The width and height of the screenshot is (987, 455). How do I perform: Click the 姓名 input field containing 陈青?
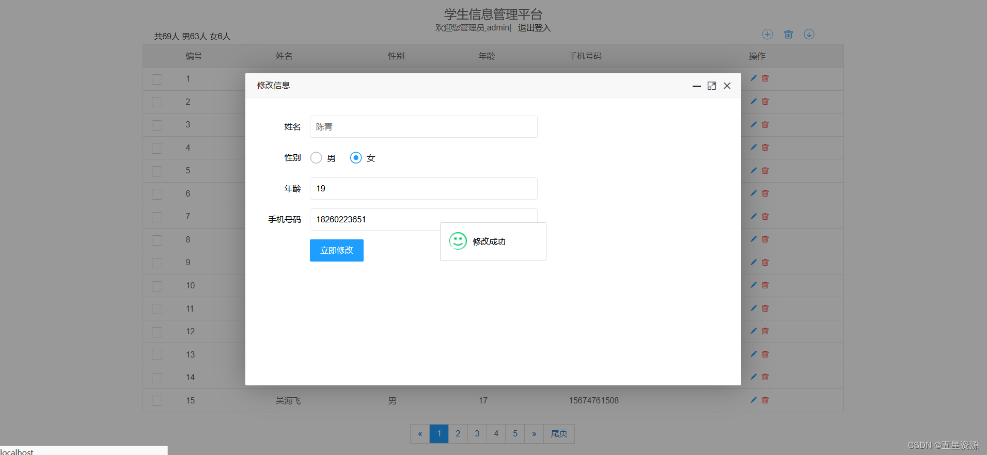pos(424,127)
